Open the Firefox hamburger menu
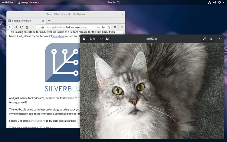The width and height of the screenshot is (227, 142). tap(122, 27)
